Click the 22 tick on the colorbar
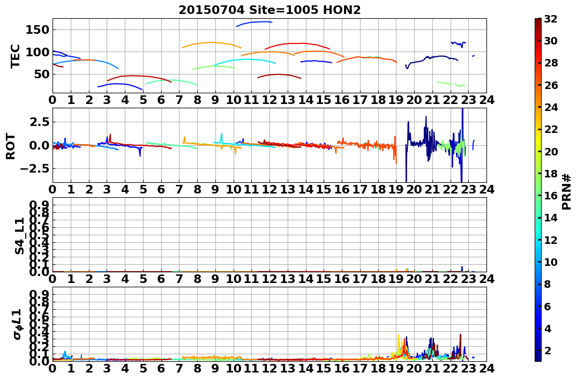Viewport: 577px width, 380px height. [550, 129]
